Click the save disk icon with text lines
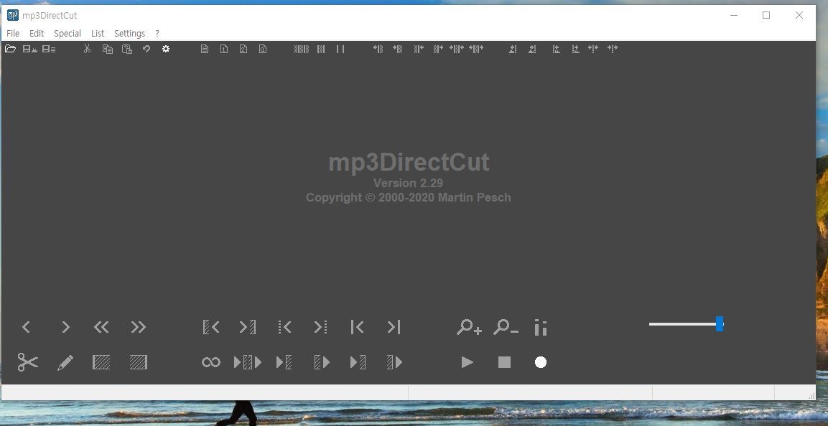Image resolution: width=828 pixels, height=426 pixels. click(49, 49)
